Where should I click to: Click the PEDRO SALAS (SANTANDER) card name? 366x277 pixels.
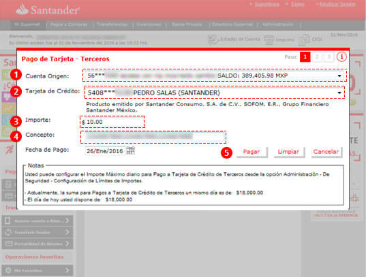177,93
